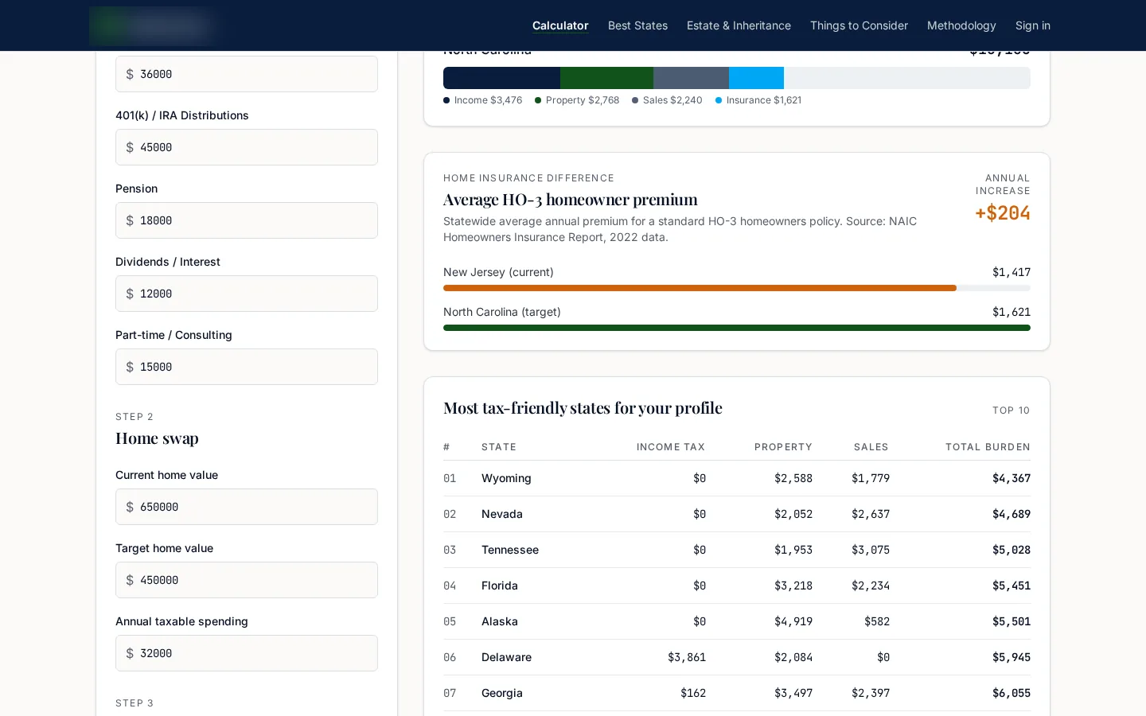Click the TOP 10 label
The width and height of the screenshot is (1146, 716).
tap(1011, 411)
